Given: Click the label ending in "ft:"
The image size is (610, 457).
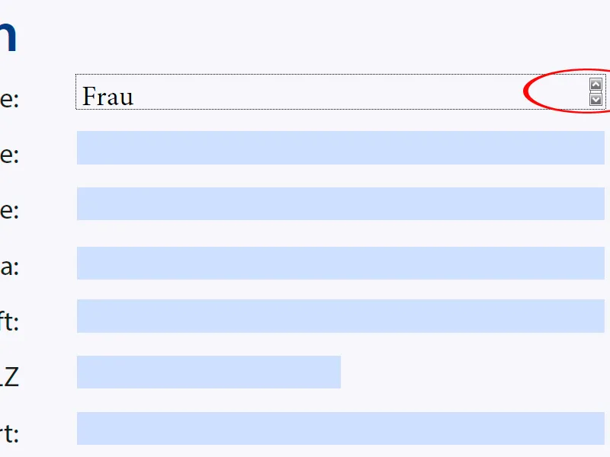Looking at the screenshot, I should pyautogui.click(x=8, y=321).
